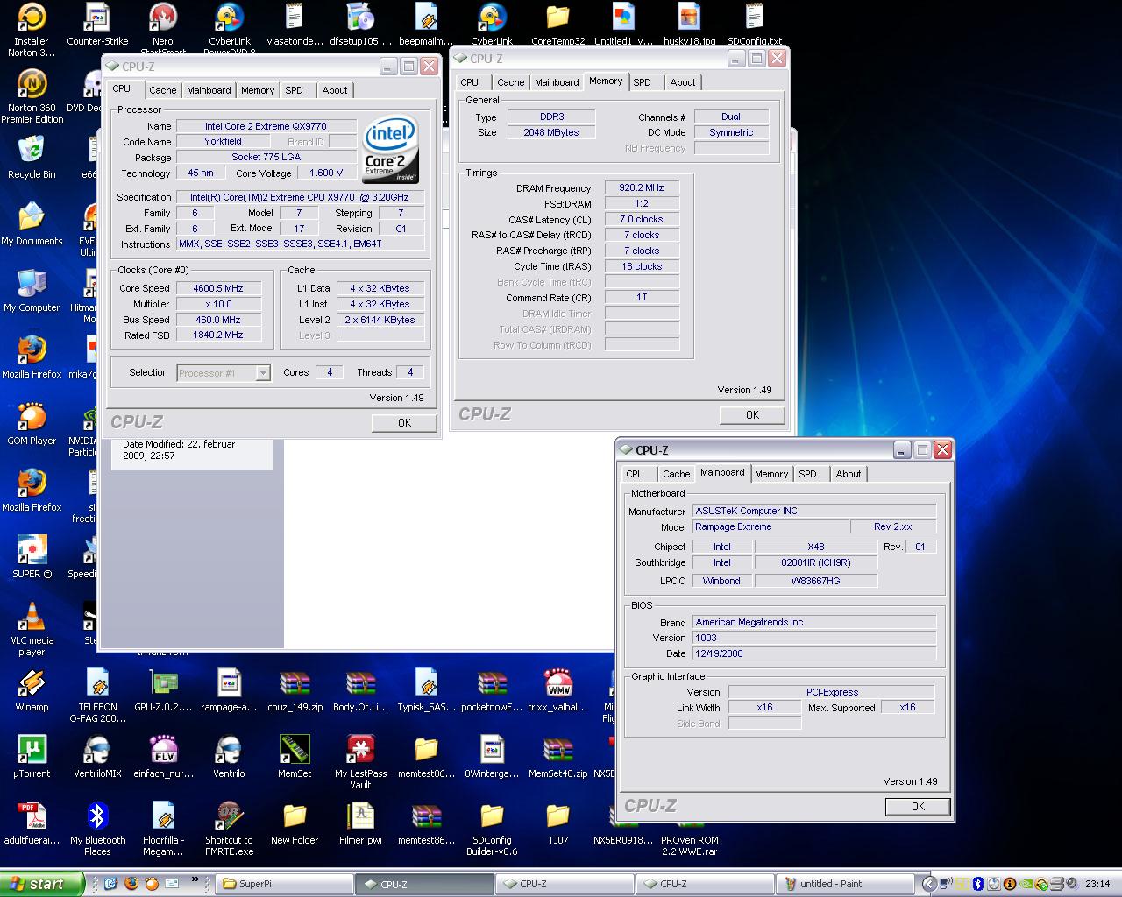The height and width of the screenshot is (897, 1122).
Task: Open CPU tab in Memory window
Action: [x=470, y=82]
